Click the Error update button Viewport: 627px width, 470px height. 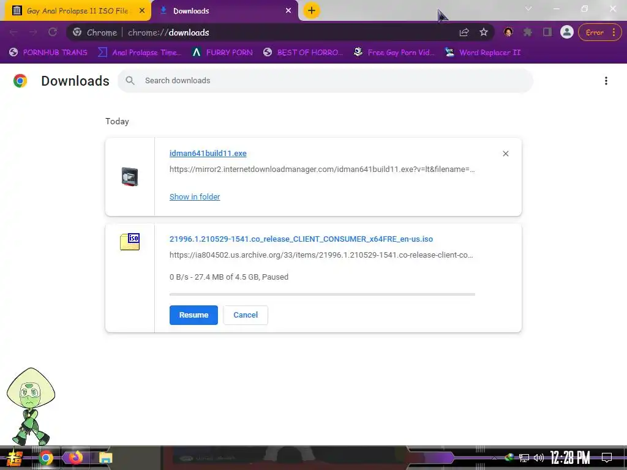599,32
